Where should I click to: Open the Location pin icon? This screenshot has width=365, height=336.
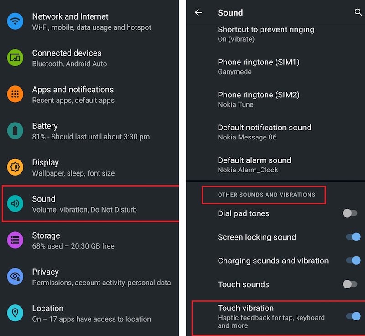coord(15,313)
